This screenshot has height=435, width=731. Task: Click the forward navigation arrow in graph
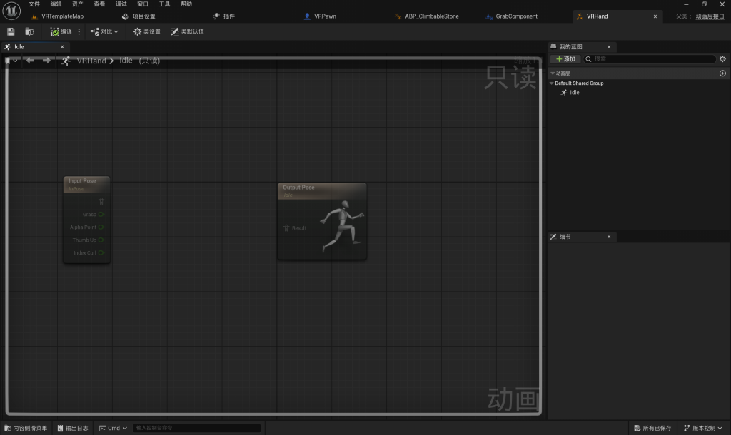click(46, 61)
